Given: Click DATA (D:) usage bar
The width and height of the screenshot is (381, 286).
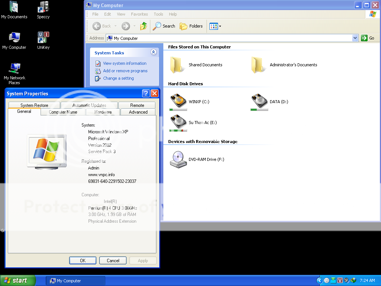Looking at the screenshot, I should [259, 110].
